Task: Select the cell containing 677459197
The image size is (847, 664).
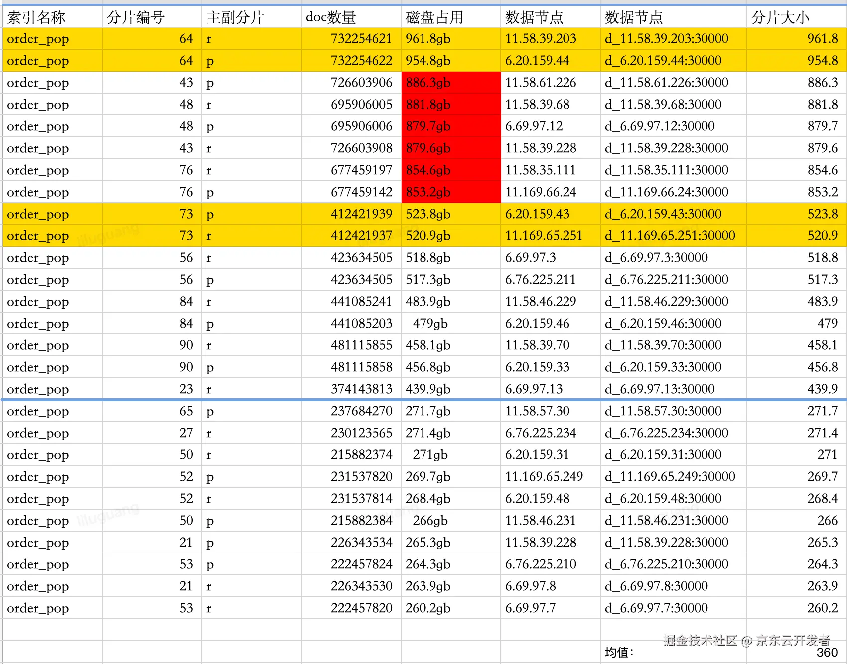Action: (x=351, y=170)
